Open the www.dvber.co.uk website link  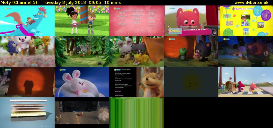(253, 2)
